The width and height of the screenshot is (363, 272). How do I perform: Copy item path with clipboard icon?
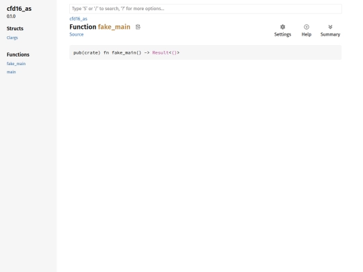[x=138, y=27]
